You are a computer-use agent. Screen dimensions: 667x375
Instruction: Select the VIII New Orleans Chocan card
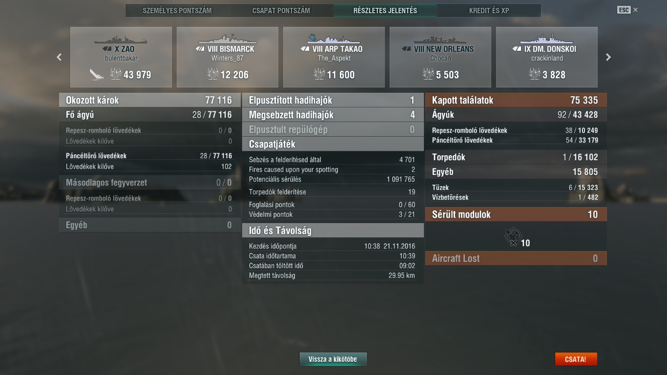coord(440,57)
